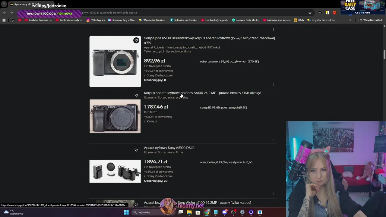Open the 'Bilety' bookmark
The image size is (386, 217).
pos(299,20)
